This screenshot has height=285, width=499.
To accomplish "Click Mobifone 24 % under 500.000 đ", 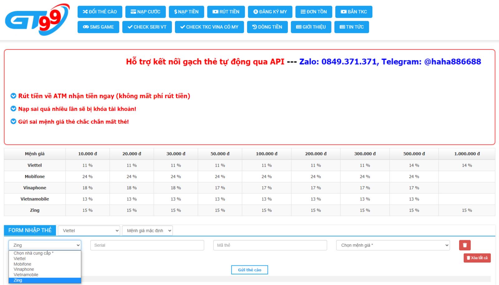I will (414, 177).
